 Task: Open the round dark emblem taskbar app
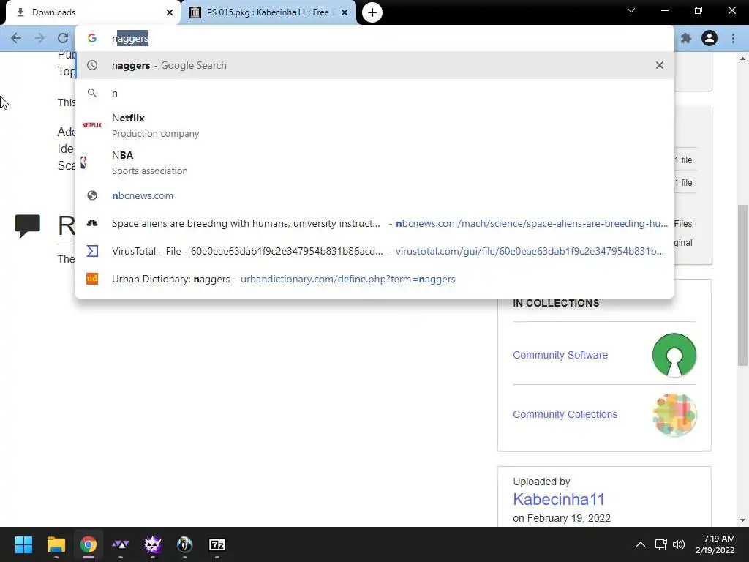(x=185, y=544)
